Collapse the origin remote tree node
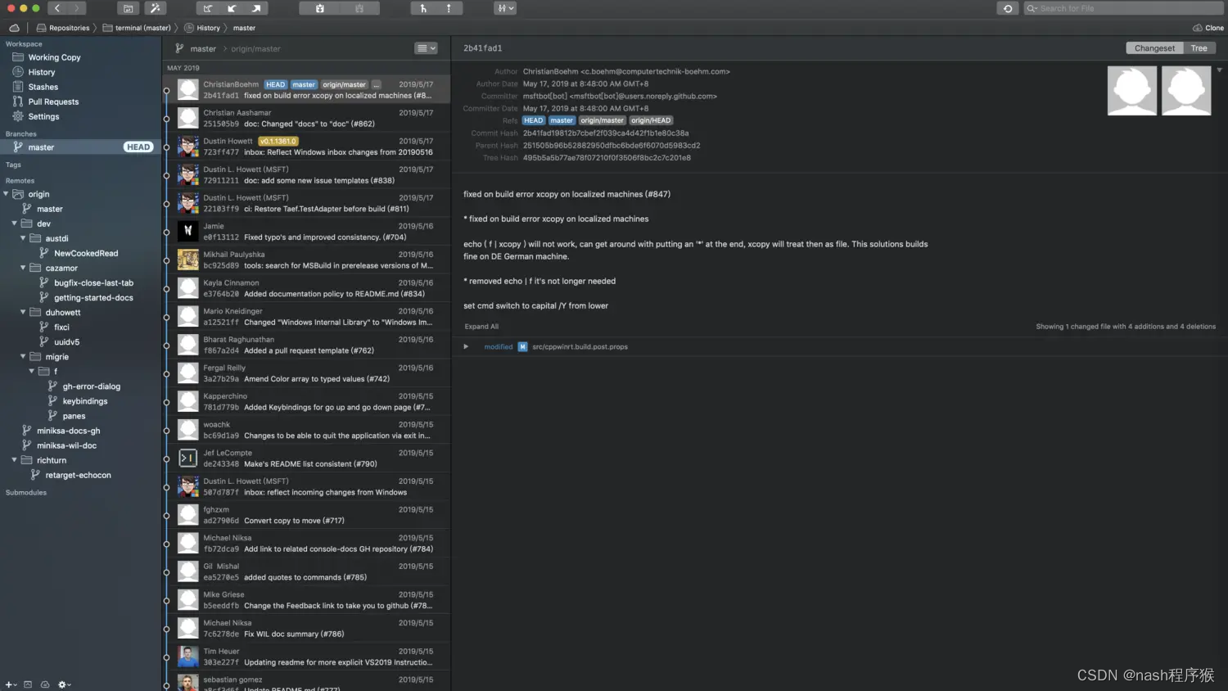The width and height of the screenshot is (1228, 691). [6, 194]
